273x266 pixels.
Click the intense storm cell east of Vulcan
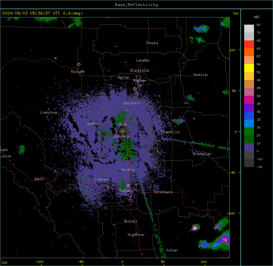coord(195,227)
